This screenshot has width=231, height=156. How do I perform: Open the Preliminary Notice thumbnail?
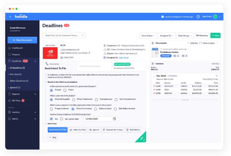155,53
